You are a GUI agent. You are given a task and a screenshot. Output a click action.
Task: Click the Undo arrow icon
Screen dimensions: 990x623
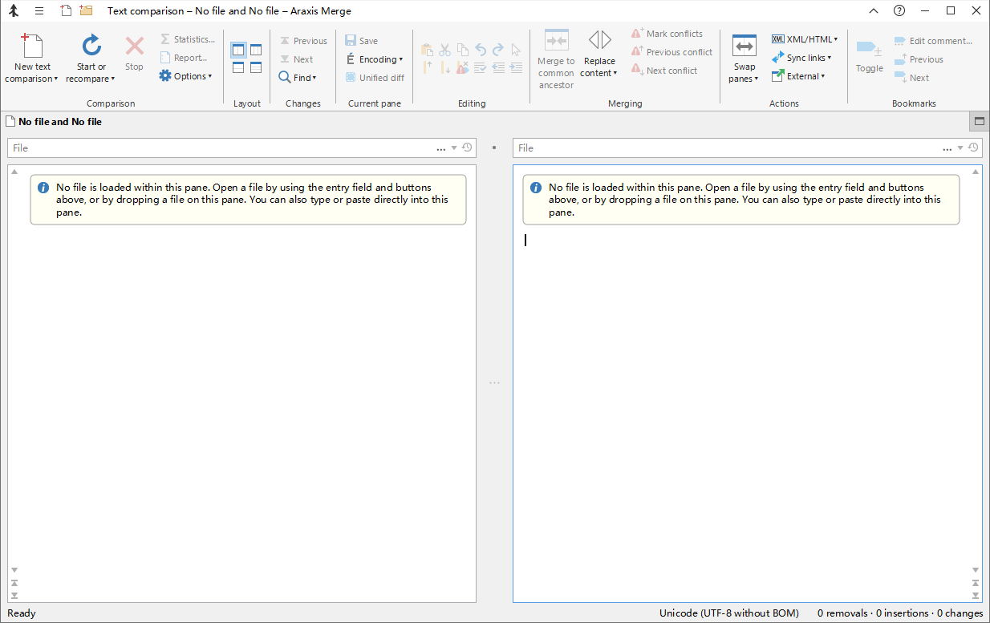pos(481,50)
